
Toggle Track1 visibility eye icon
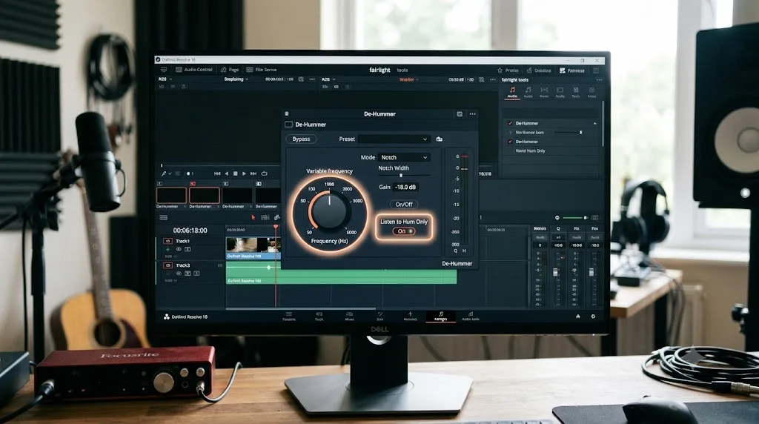click(x=179, y=249)
